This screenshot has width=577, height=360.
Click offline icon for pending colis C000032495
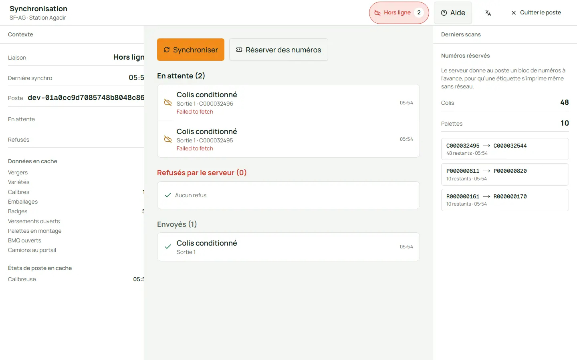pyautogui.click(x=168, y=139)
